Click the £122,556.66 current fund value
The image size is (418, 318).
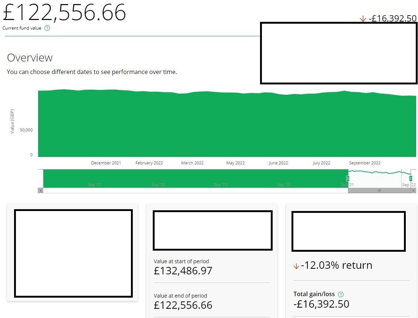[x=64, y=12]
